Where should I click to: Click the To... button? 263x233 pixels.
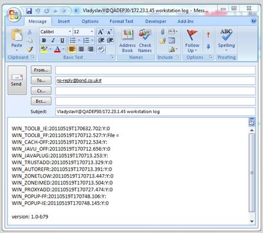[41, 81]
